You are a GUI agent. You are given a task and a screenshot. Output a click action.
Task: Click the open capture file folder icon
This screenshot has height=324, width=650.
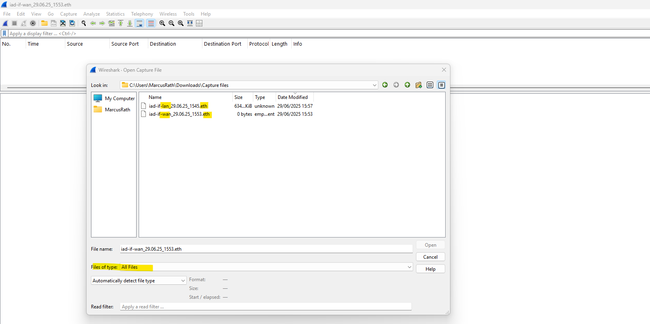coord(44,23)
